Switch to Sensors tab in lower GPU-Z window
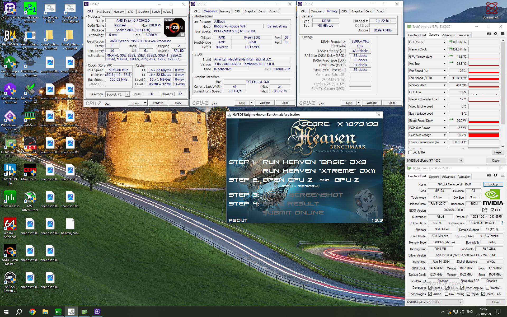This screenshot has width=507, height=317. click(x=434, y=176)
